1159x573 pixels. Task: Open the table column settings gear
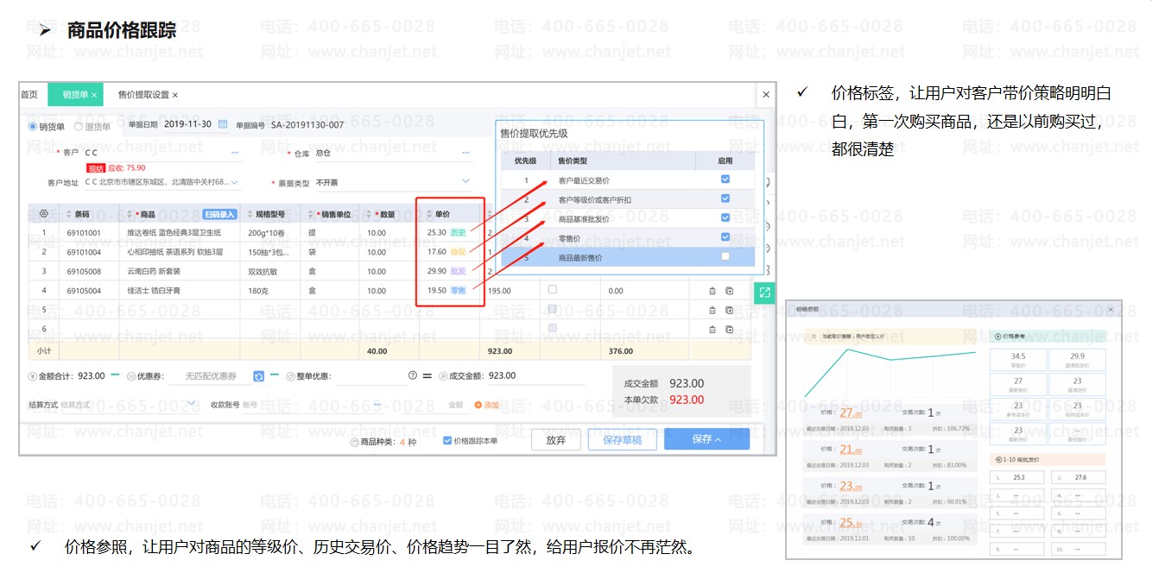coord(44,214)
